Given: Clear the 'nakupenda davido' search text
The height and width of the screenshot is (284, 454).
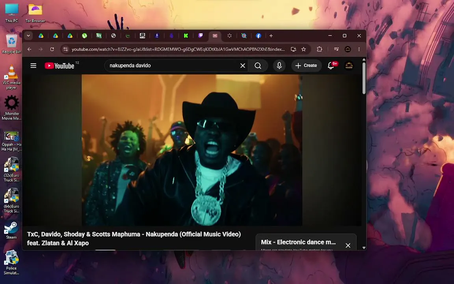Looking at the screenshot, I should click(243, 66).
